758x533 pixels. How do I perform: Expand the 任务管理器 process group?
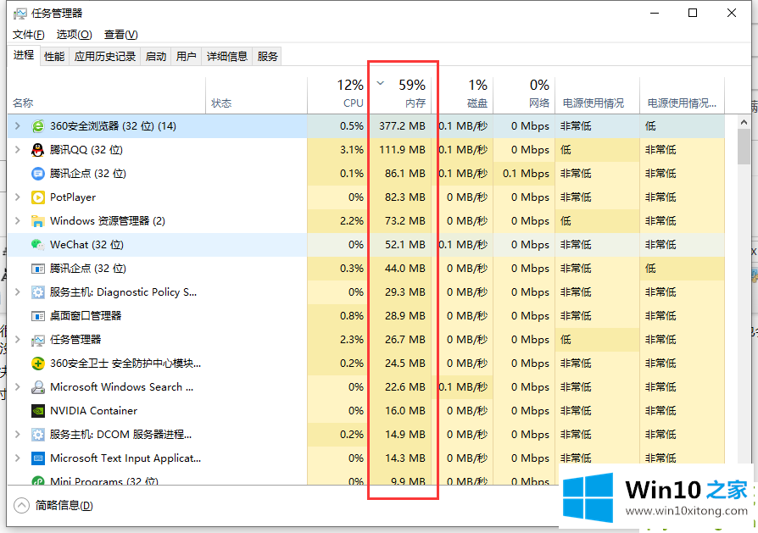click(x=18, y=340)
